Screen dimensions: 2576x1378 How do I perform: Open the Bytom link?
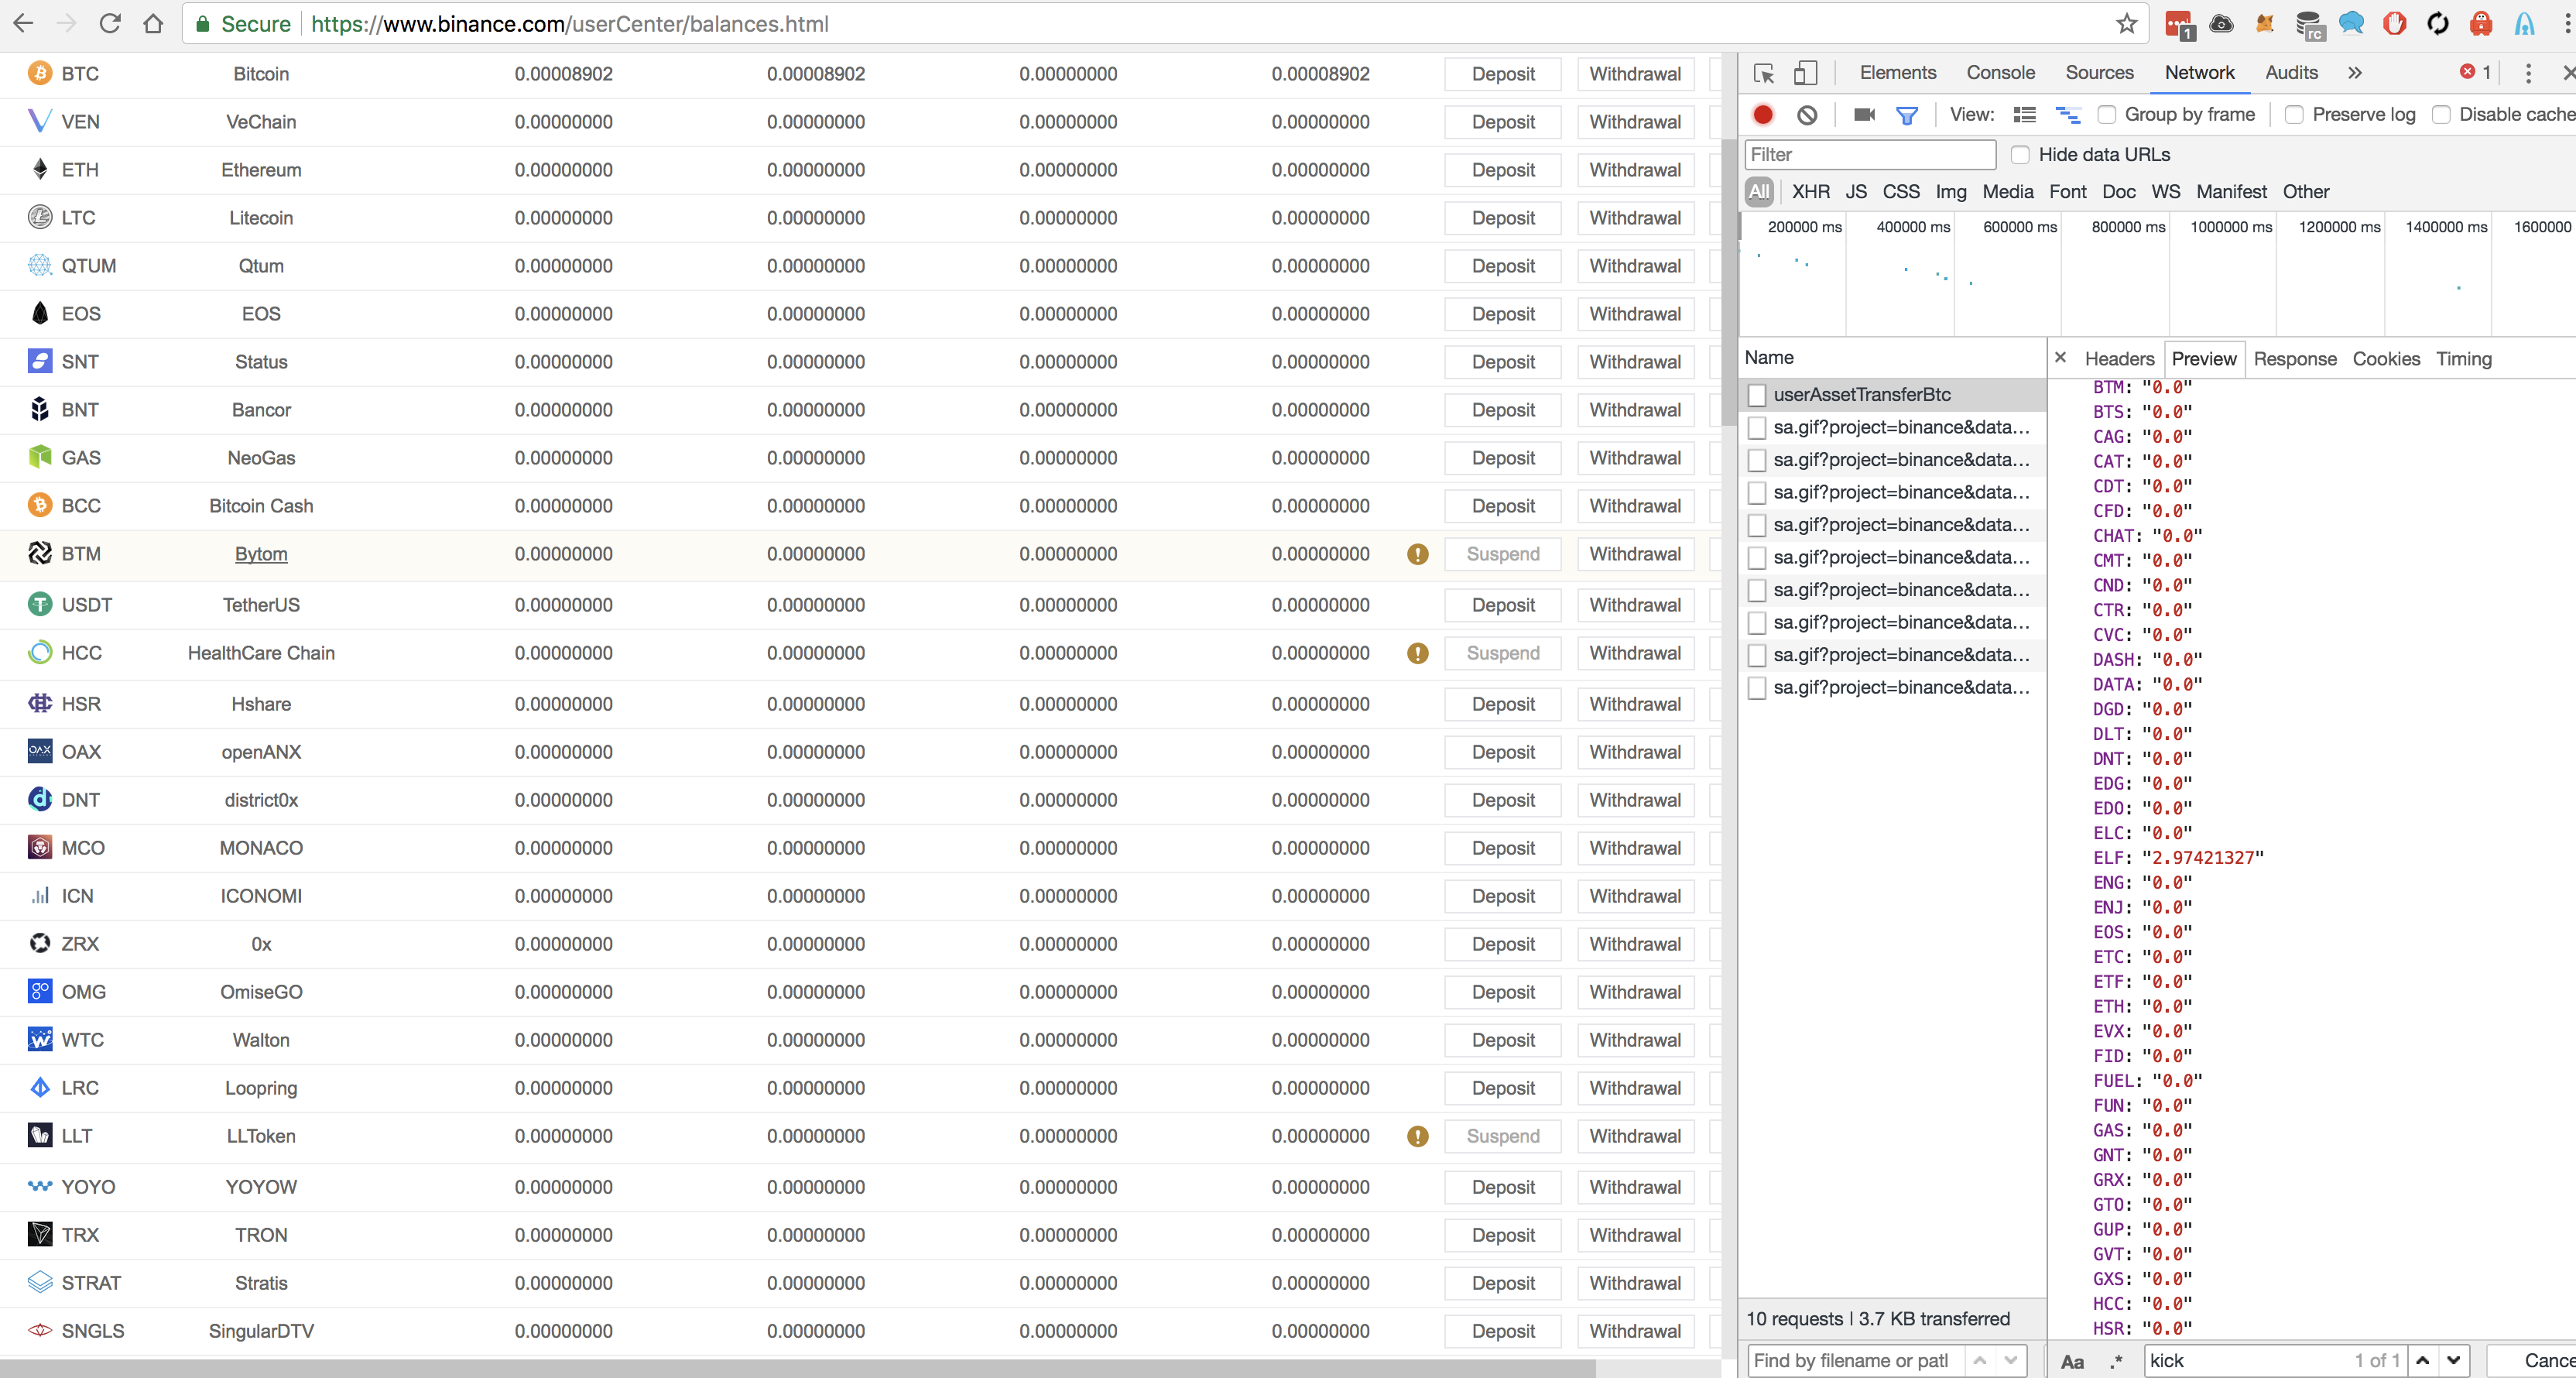pos(261,554)
